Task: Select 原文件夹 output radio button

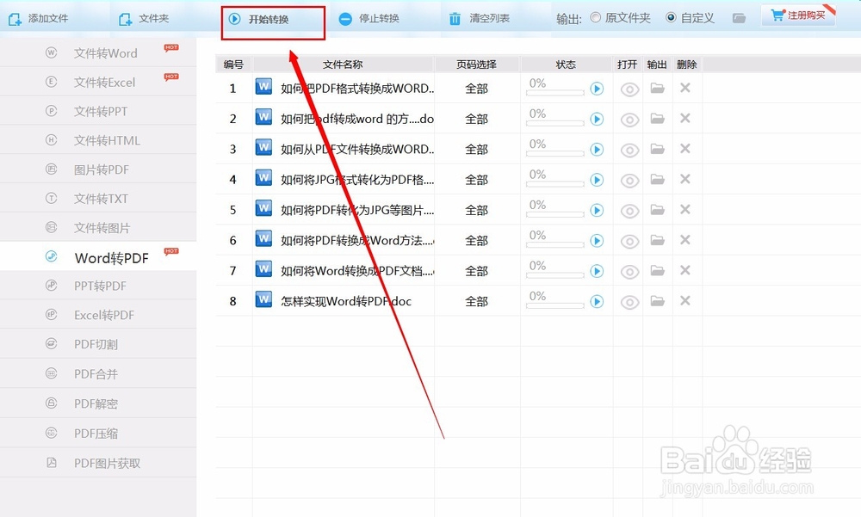Action: point(595,17)
